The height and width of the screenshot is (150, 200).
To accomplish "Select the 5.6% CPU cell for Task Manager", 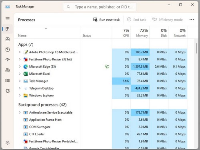I will (x=121, y=81).
